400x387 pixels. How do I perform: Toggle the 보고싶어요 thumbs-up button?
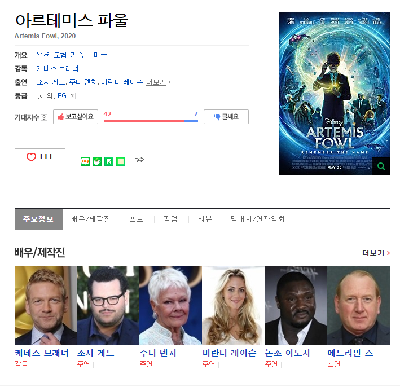[x=76, y=117]
